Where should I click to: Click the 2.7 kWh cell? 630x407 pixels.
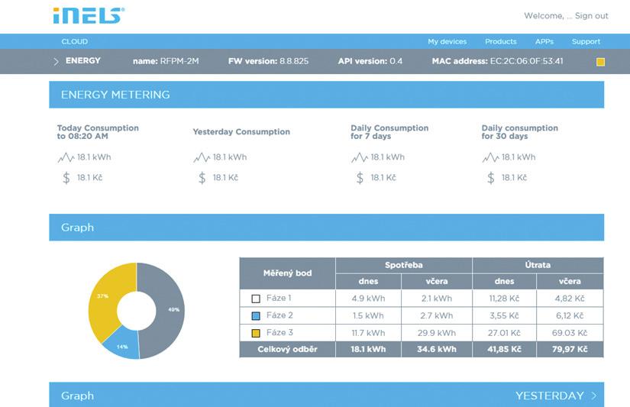click(436, 316)
